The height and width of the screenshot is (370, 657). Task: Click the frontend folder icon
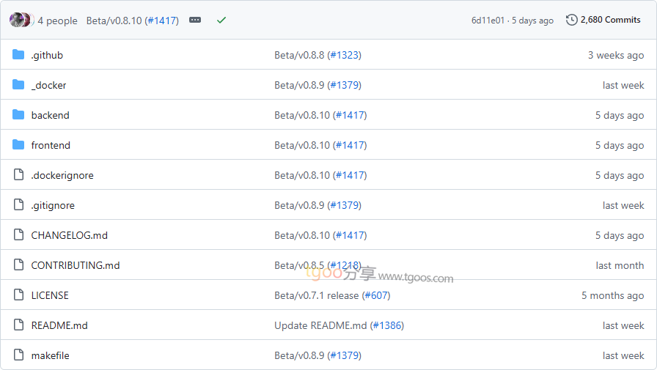(x=18, y=145)
